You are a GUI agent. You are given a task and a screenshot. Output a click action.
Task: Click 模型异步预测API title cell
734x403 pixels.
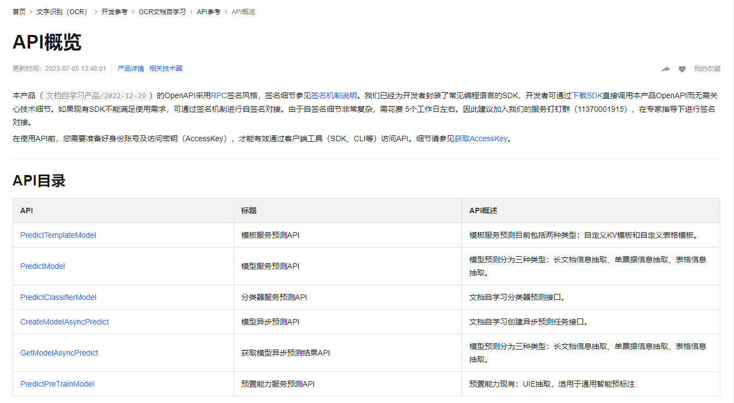click(348, 322)
